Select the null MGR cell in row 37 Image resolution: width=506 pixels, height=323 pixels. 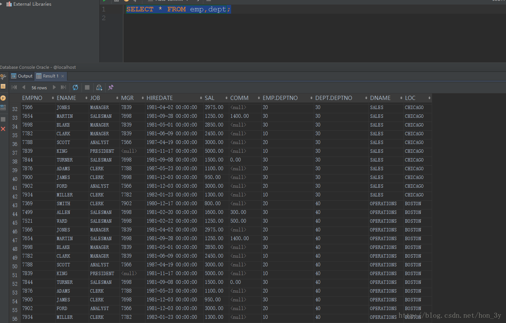coord(129,151)
